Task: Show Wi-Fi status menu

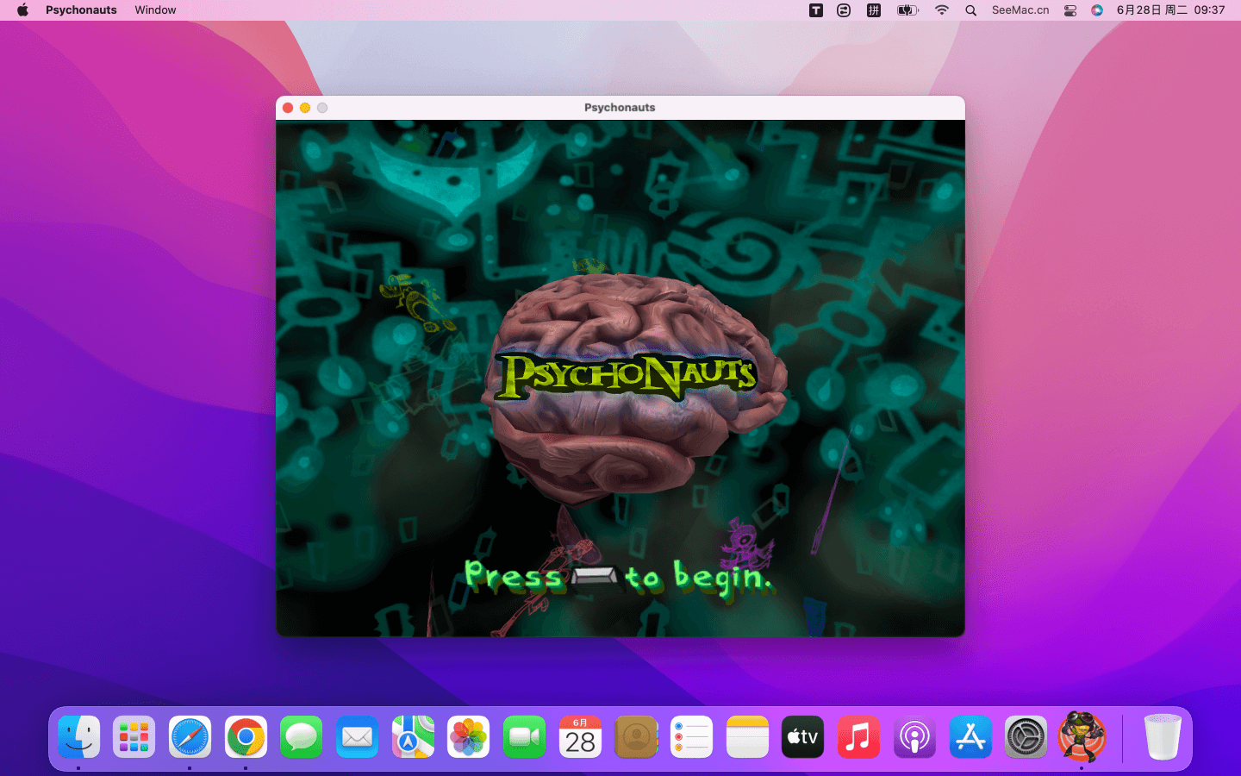Action: (x=942, y=10)
